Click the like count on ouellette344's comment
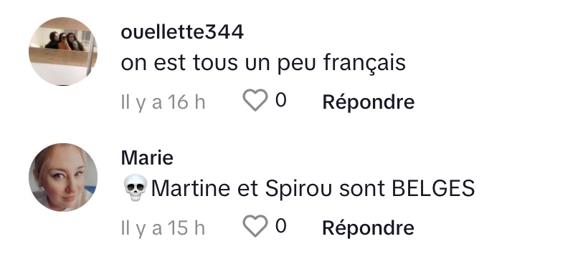The width and height of the screenshot is (578, 259). pyautogui.click(x=281, y=100)
